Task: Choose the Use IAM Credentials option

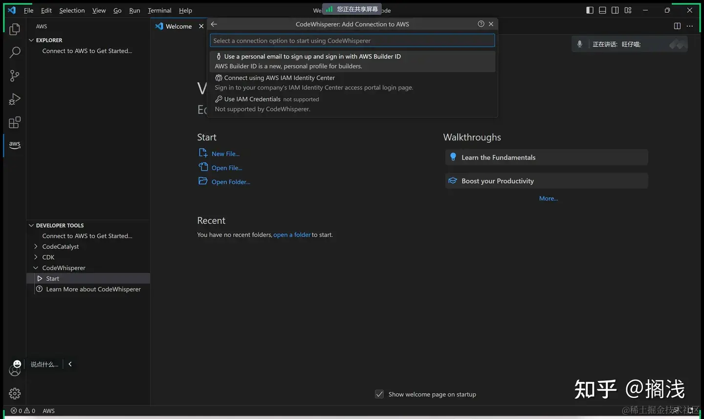Action: pyautogui.click(x=352, y=104)
